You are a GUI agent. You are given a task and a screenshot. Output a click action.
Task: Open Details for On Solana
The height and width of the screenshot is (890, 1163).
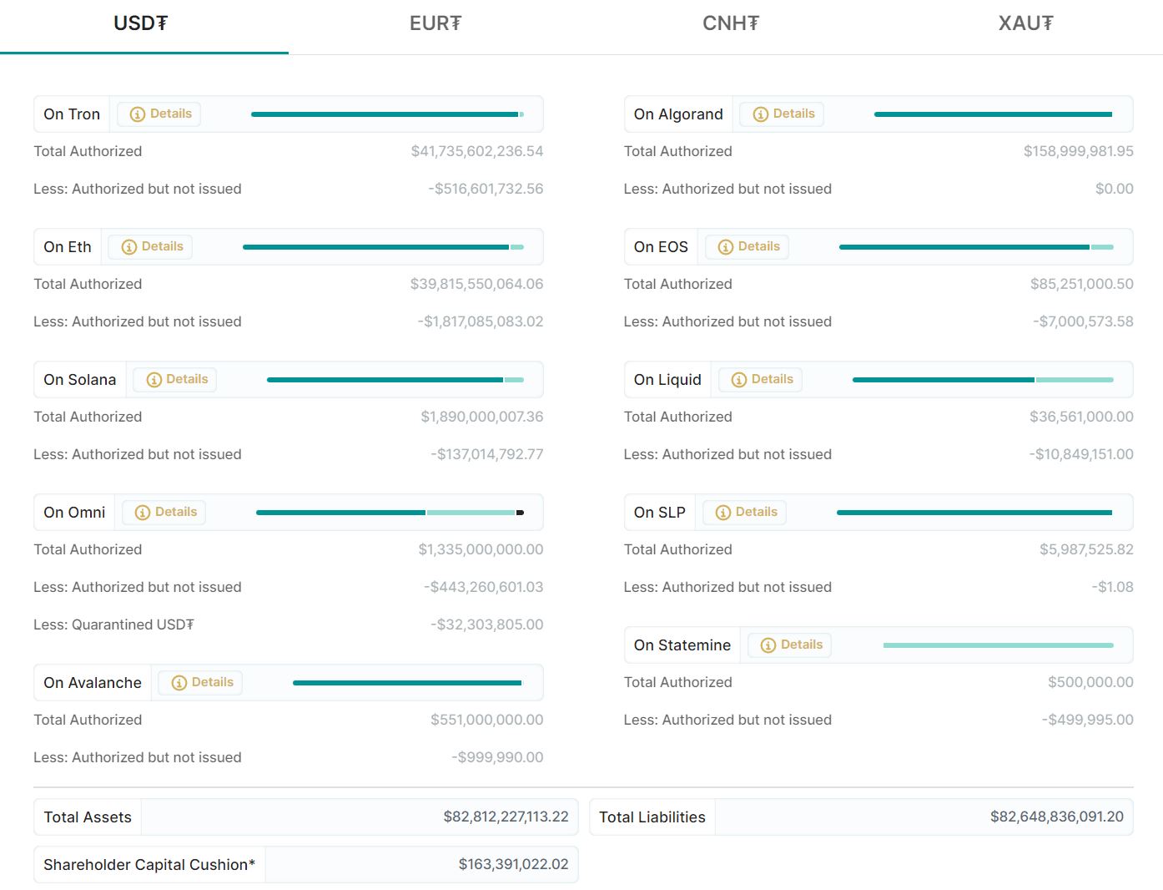176,379
